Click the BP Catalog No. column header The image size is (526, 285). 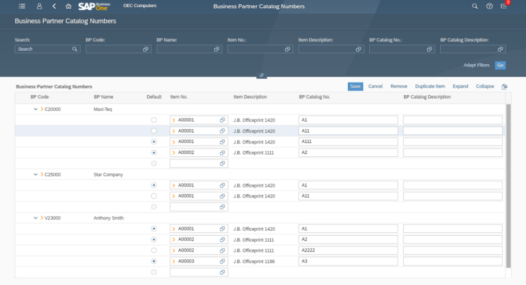pyautogui.click(x=314, y=97)
